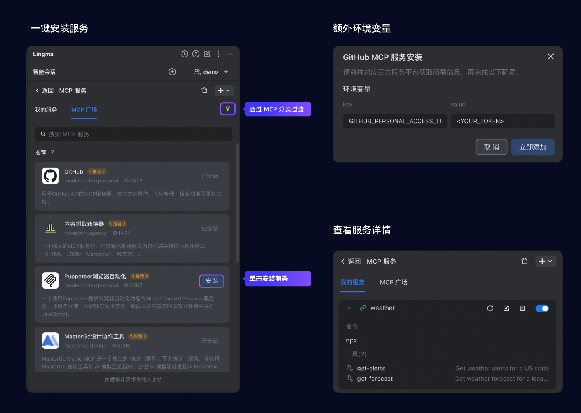Click 推荐 badge on Puppeteer card
The height and width of the screenshot is (413, 581).
click(x=140, y=276)
